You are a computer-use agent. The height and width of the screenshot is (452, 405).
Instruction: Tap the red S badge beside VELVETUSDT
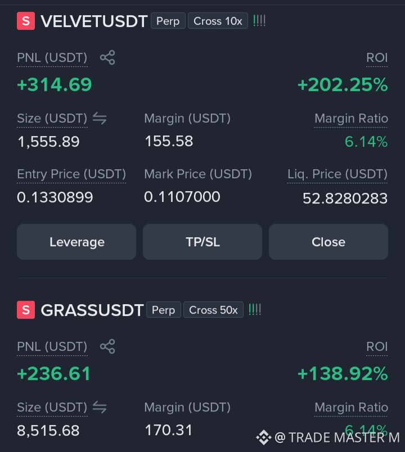click(26, 21)
